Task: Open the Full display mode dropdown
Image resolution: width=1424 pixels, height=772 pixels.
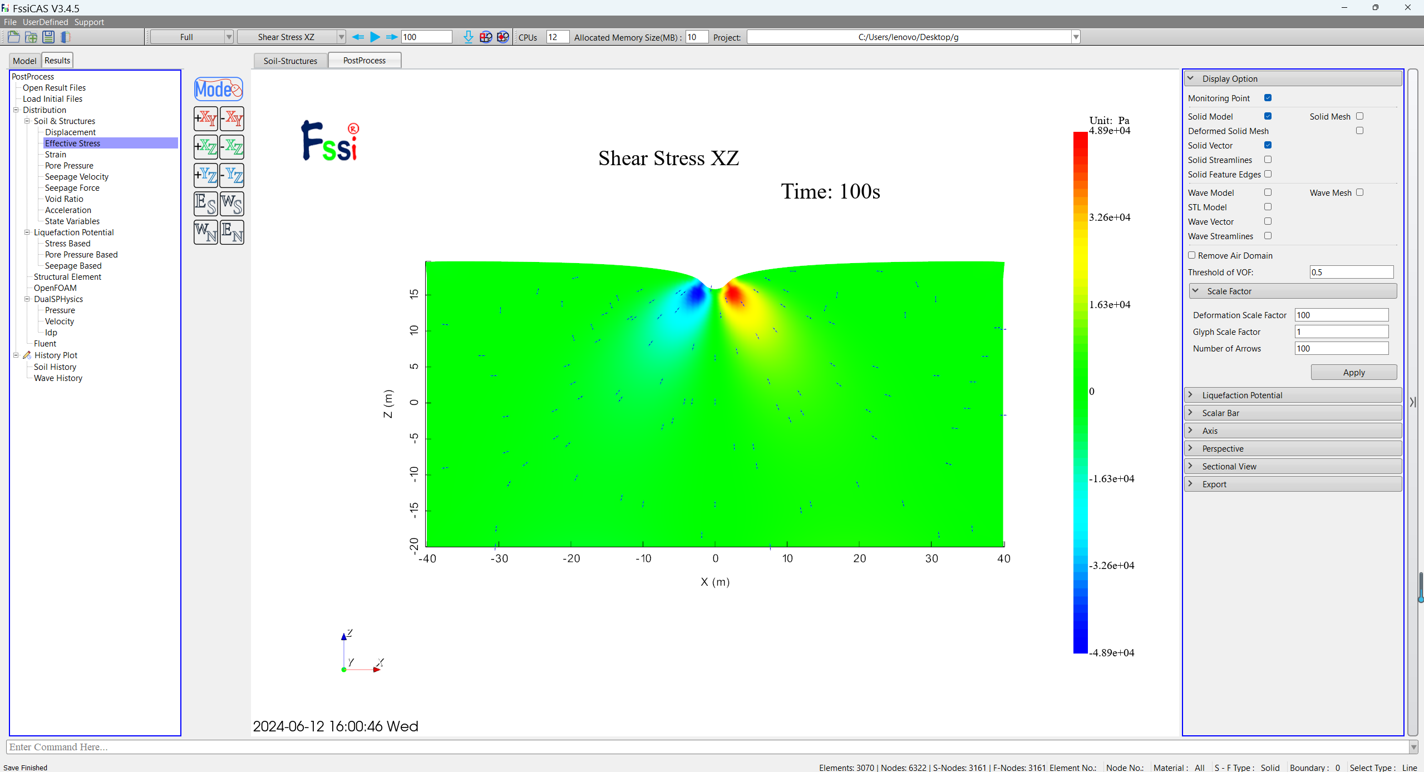Action: [x=191, y=37]
